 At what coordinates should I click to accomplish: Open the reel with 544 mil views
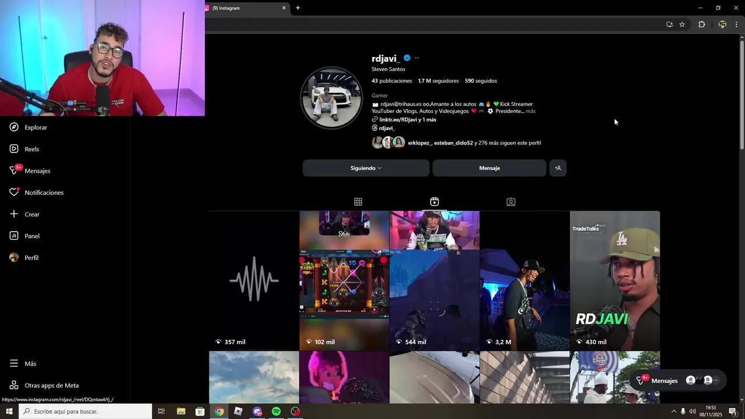[x=434, y=280]
